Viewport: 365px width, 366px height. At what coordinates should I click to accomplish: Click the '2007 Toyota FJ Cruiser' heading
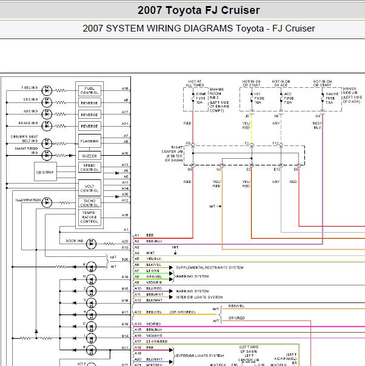click(x=198, y=10)
